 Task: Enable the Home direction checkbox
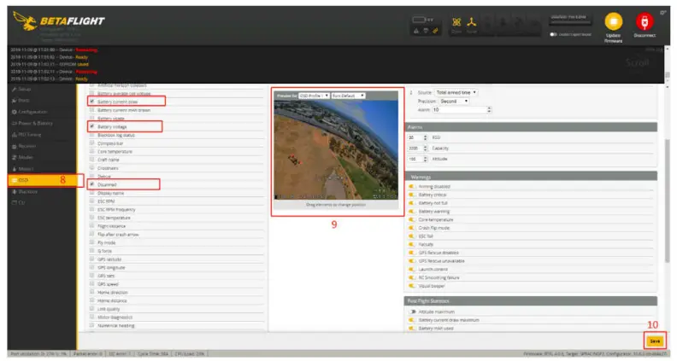91,292
